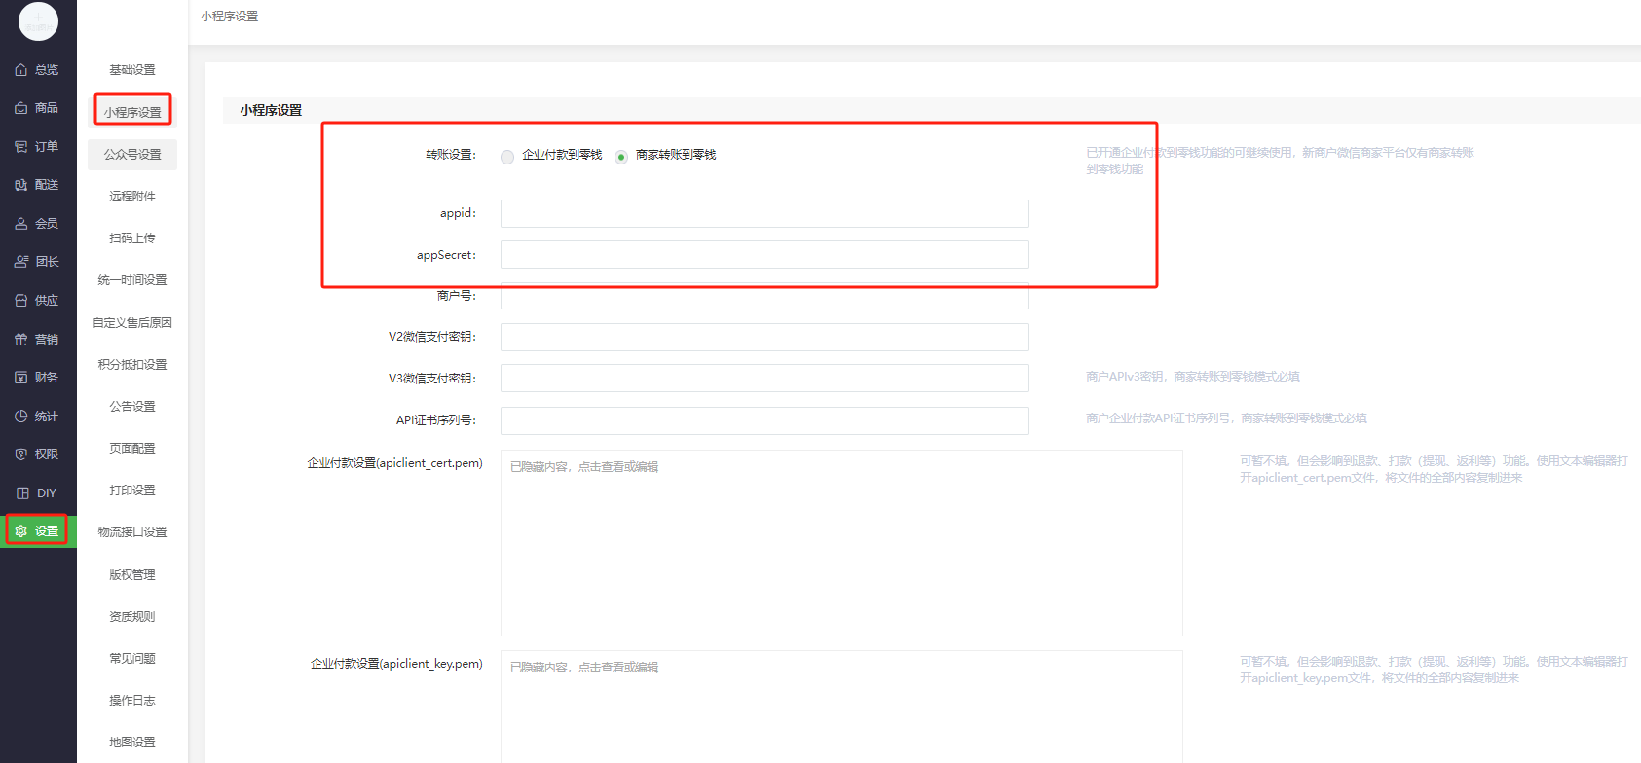Go to 基础设置 in settings menu
Screen dimensions: 1641x763
(x=132, y=70)
